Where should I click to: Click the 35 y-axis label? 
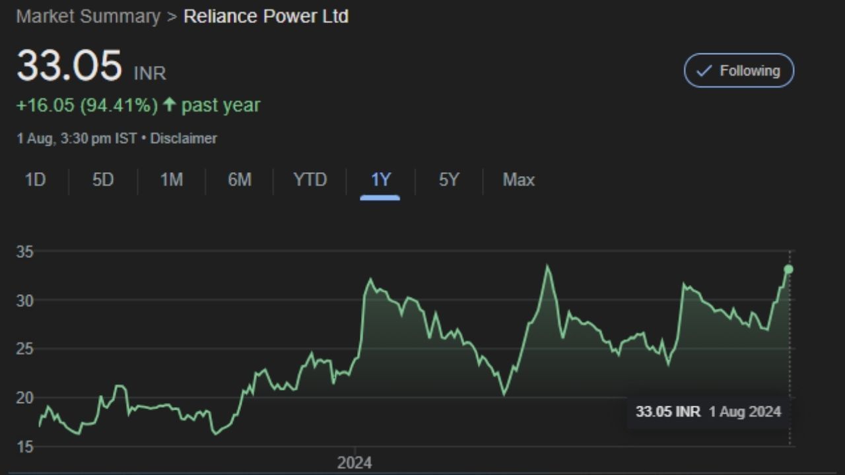pos(25,252)
